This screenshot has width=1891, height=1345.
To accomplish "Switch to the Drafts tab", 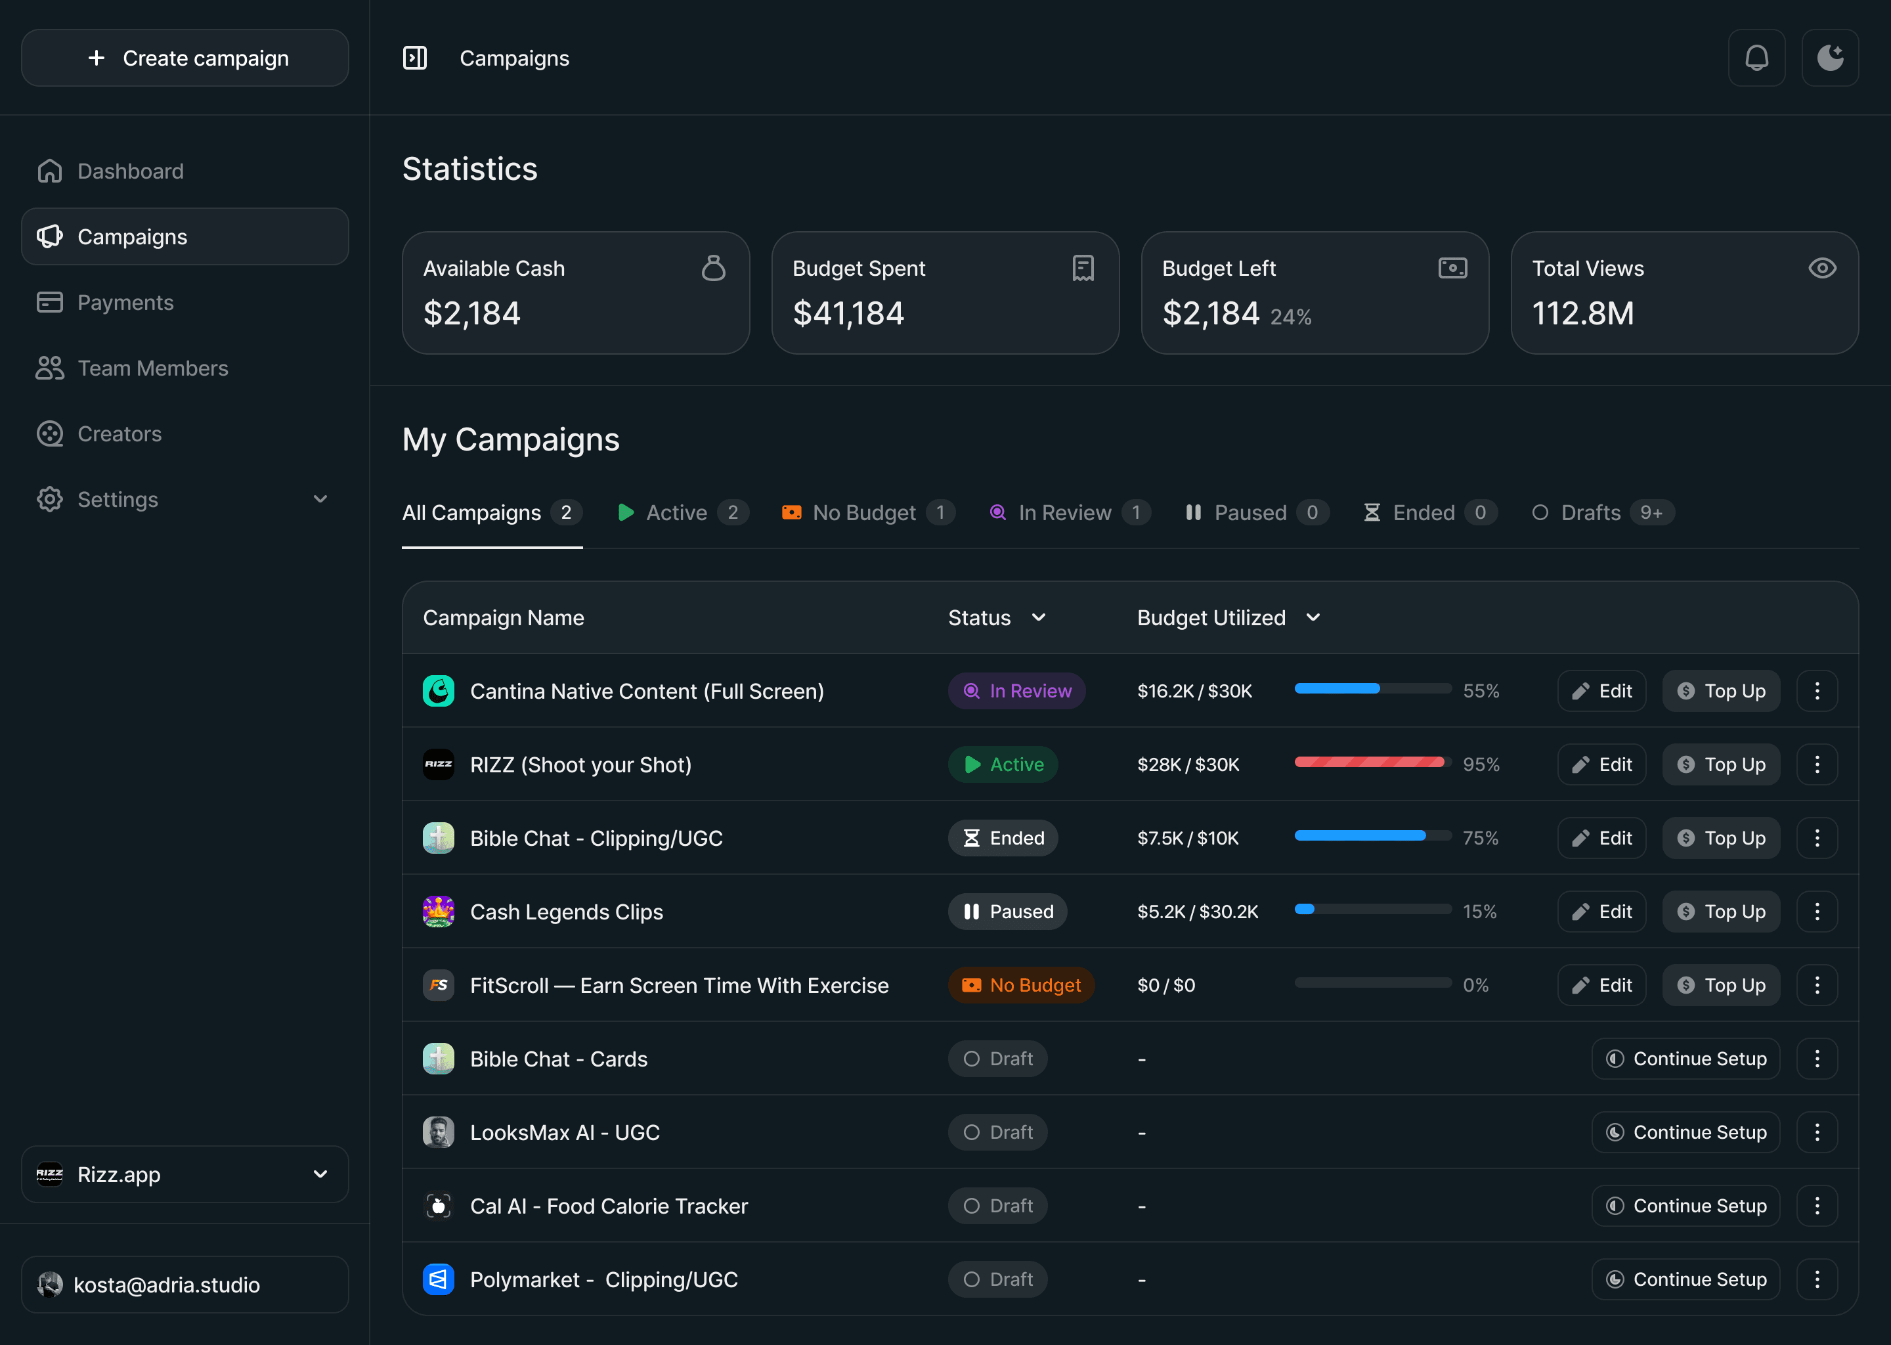I will (x=1603, y=513).
